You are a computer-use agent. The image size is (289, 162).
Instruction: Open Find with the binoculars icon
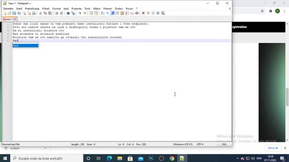coord(68,13)
